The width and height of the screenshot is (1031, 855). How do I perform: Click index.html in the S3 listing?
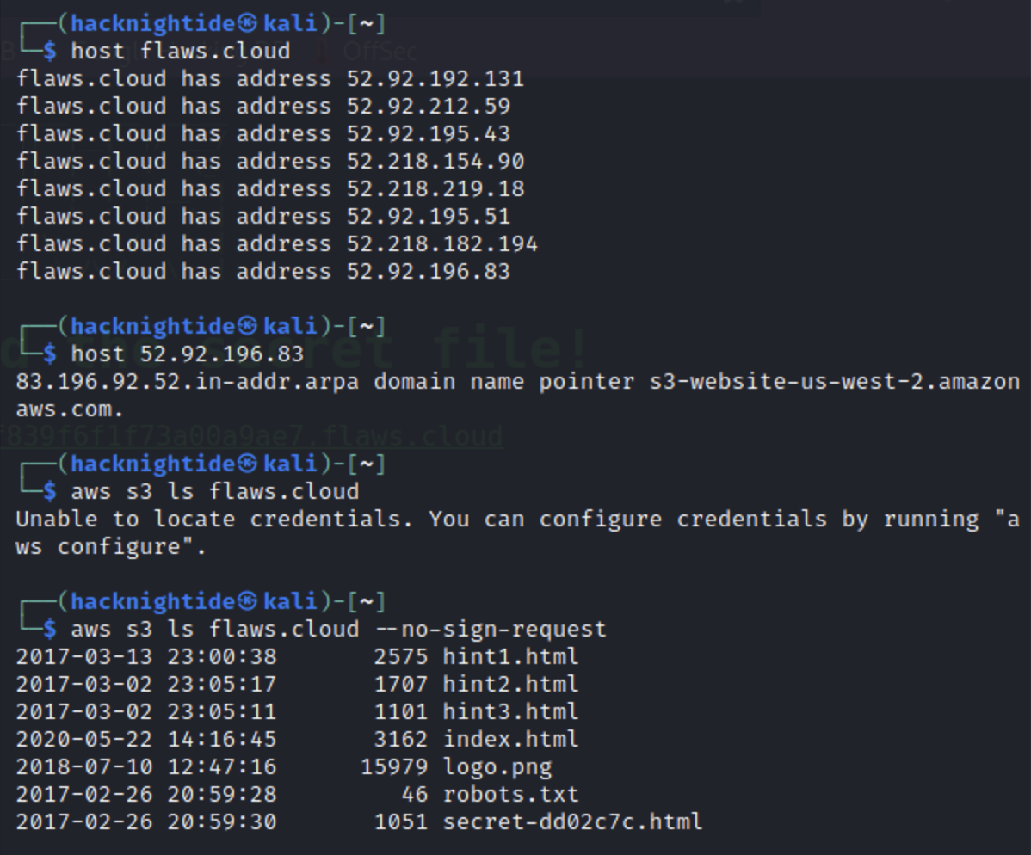click(510, 740)
